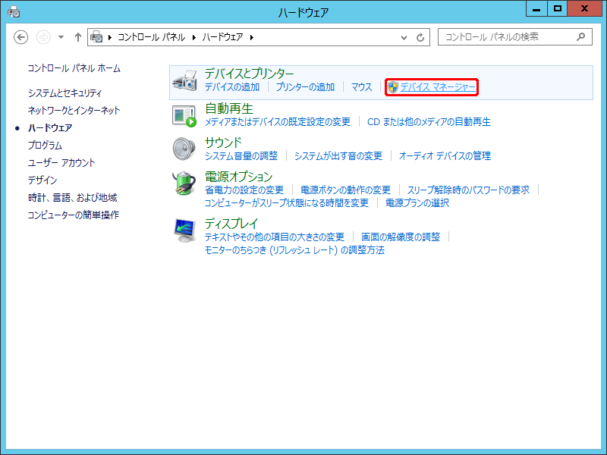Refresh the address bar view

(420, 37)
